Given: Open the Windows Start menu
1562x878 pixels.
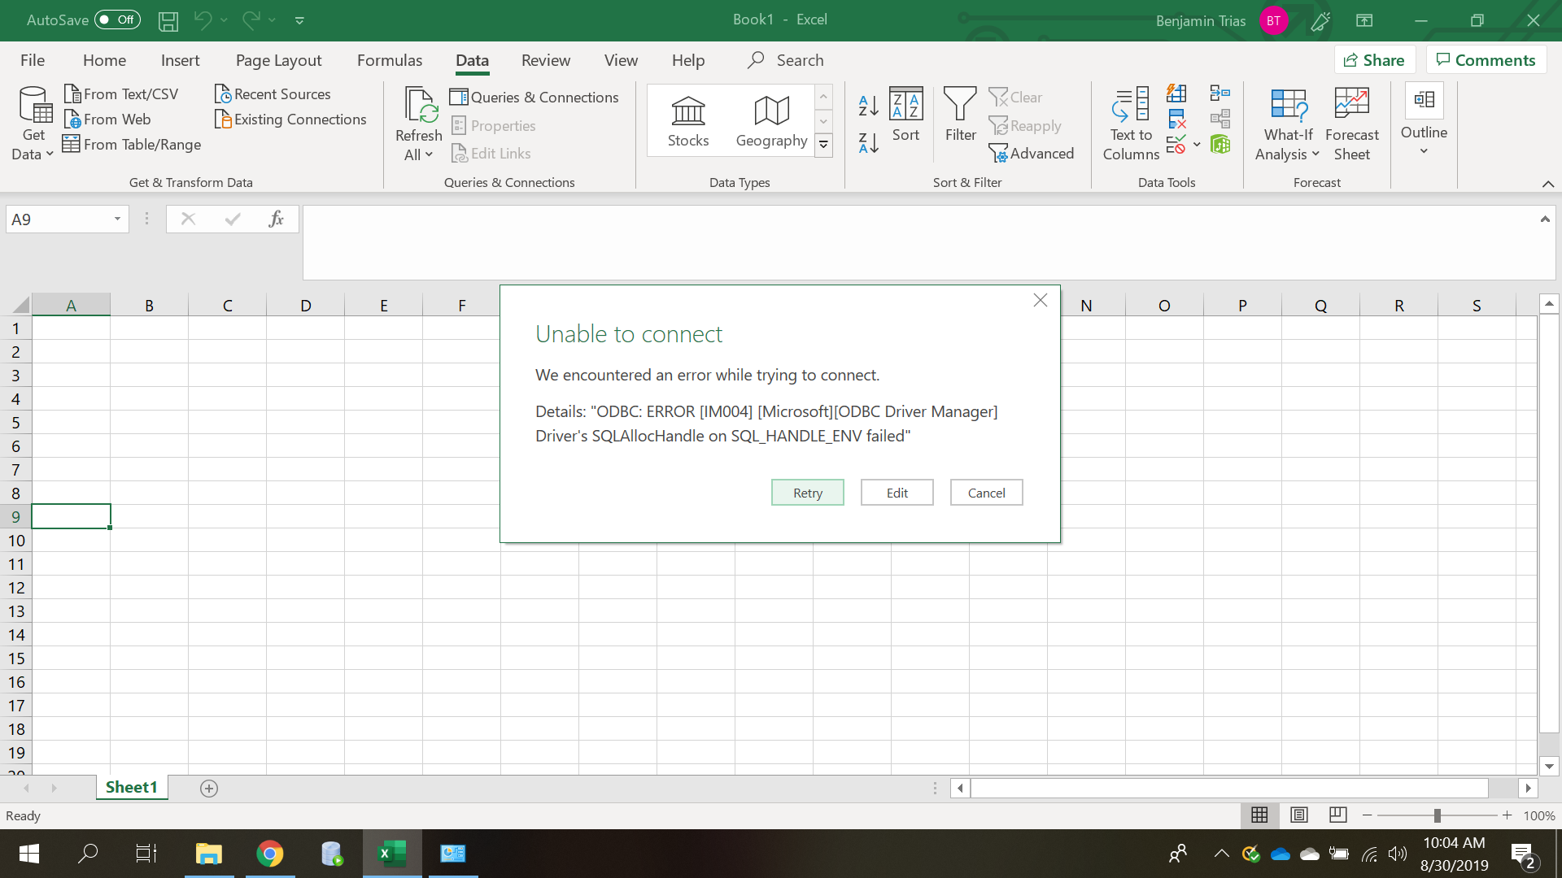Looking at the screenshot, I should 29,854.
